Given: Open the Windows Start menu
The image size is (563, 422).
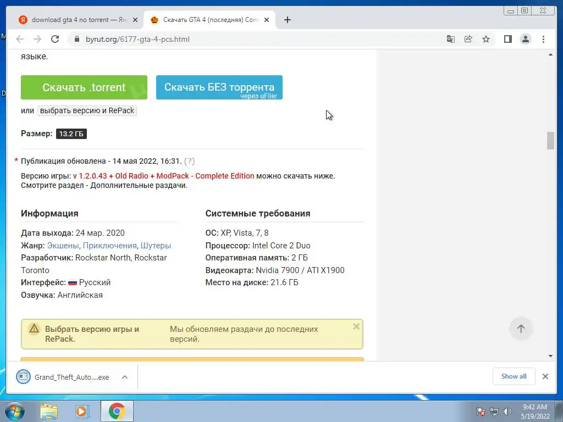Looking at the screenshot, I should pos(15,411).
